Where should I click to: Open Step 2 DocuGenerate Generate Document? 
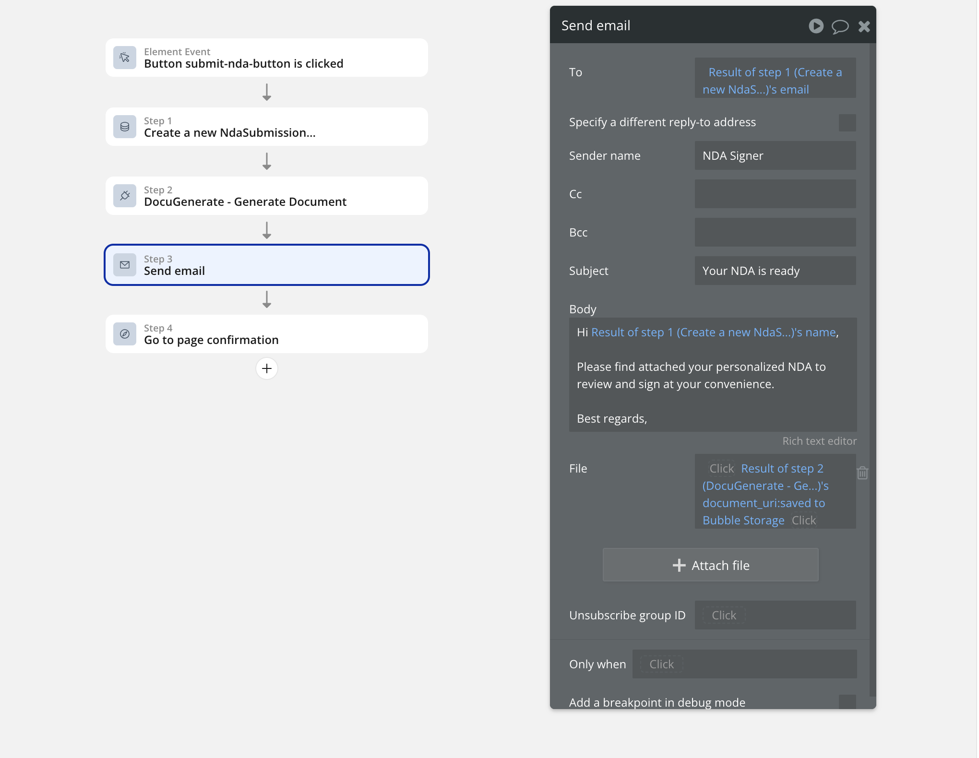tap(267, 196)
